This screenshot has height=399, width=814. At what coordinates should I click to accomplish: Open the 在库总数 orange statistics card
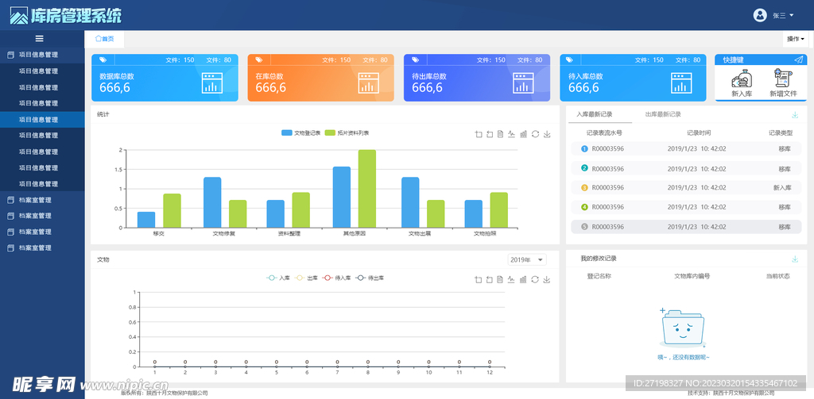tap(320, 78)
